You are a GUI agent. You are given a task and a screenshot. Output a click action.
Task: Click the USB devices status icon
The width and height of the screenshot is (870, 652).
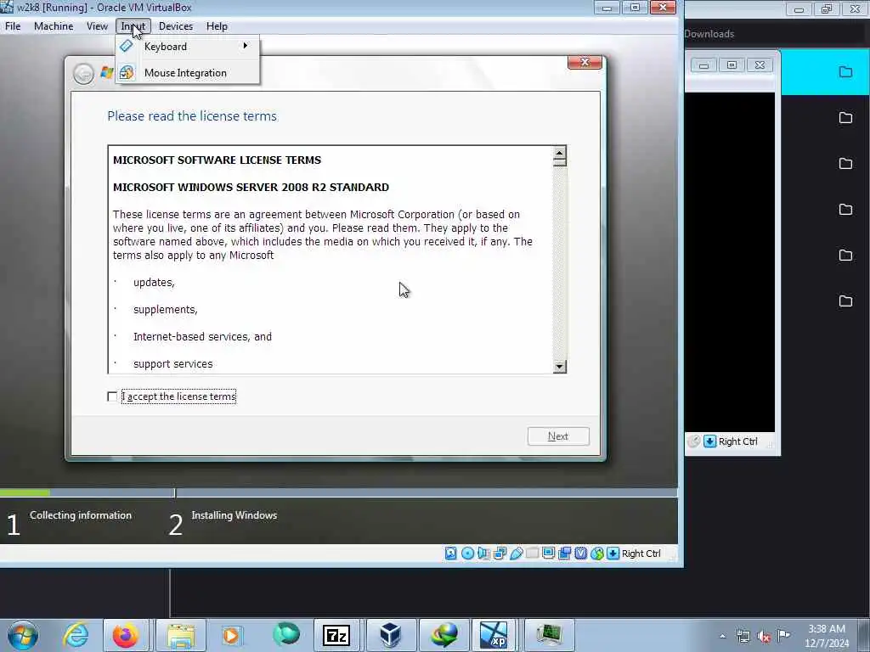point(516,554)
